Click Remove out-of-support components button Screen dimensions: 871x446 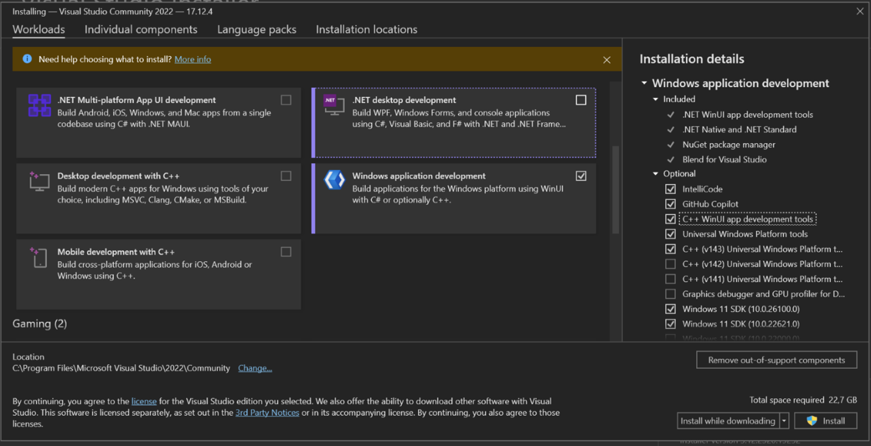tap(777, 359)
